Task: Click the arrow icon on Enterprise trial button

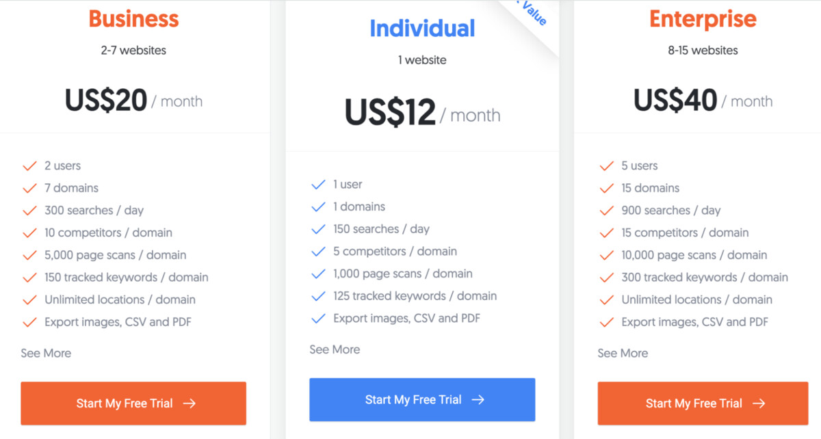Action: (x=759, y=403)
